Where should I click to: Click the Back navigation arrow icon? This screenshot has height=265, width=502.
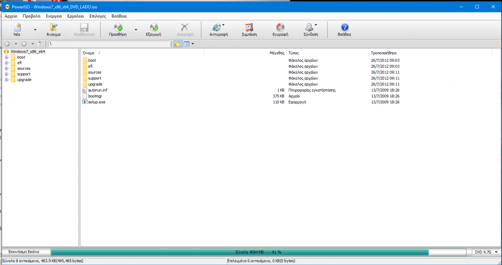(7, 43)
